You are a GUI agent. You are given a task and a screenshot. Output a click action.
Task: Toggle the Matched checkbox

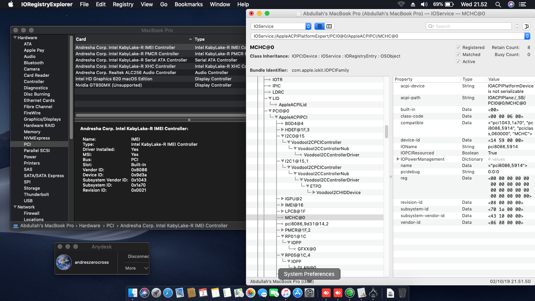[458, 54]
